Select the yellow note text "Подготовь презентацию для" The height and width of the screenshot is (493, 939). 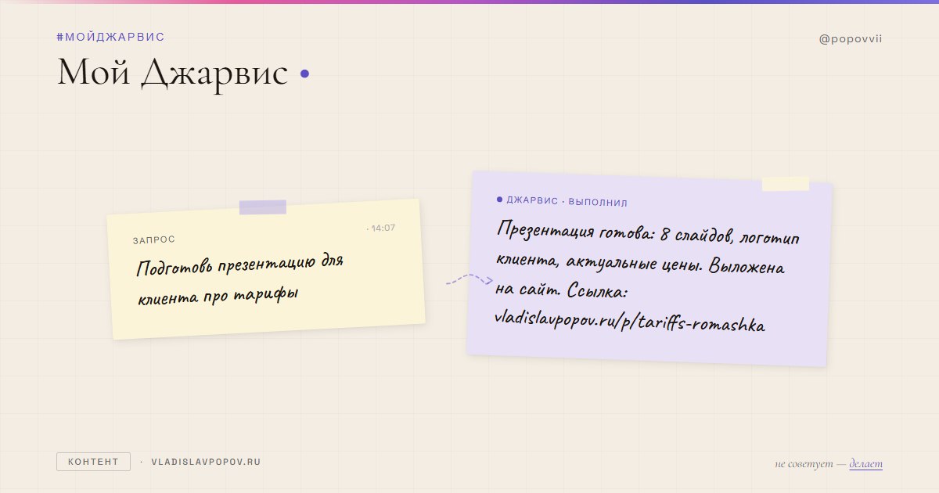click(240, 265)
